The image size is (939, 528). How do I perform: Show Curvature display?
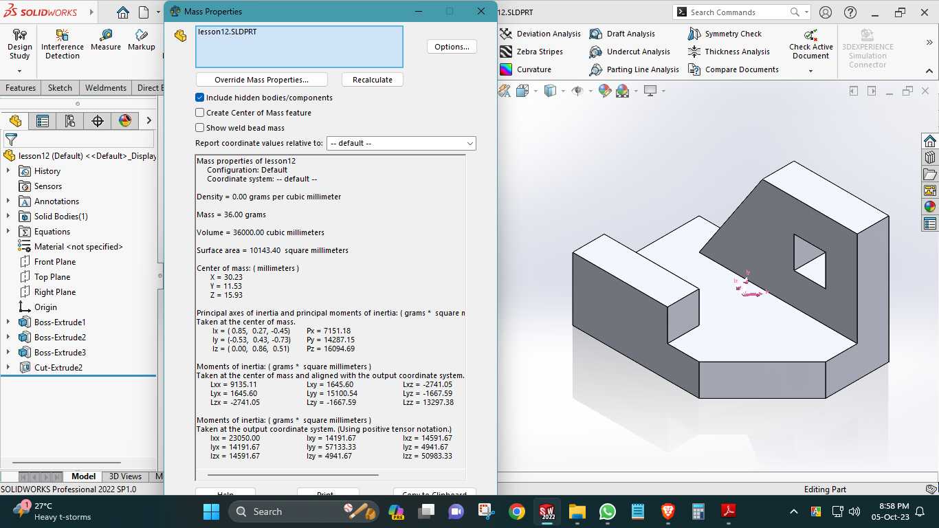point(525,69)
